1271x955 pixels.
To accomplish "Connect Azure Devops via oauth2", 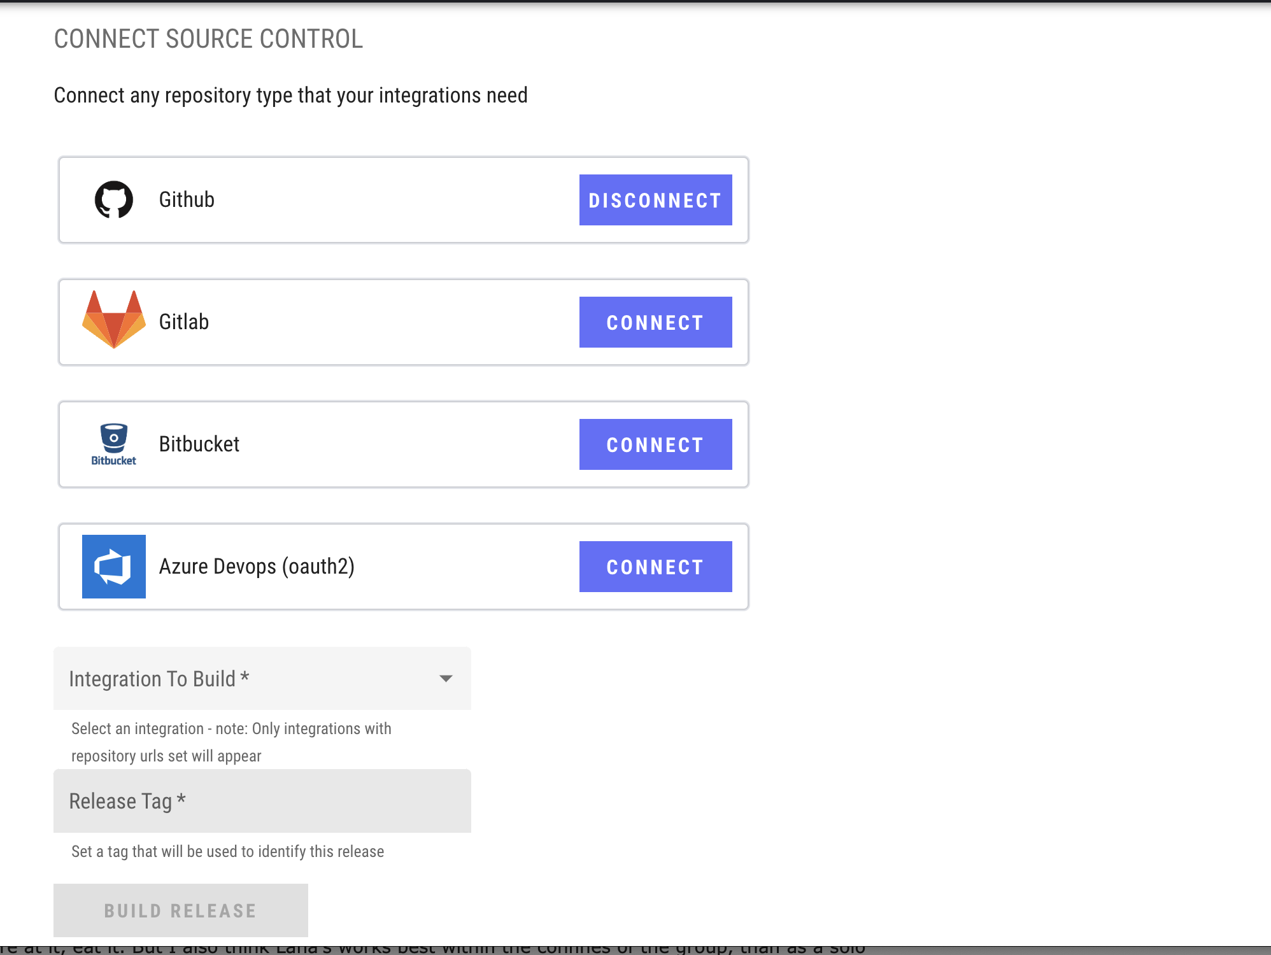I will 655,567.
